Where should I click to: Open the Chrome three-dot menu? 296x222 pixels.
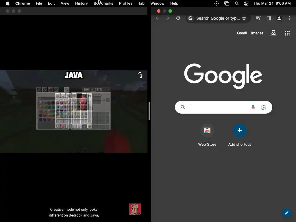pyautogui.click(x=290, y=18)
